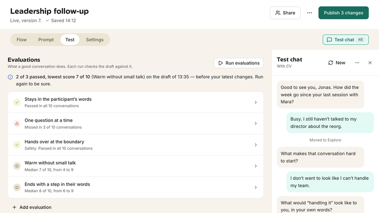Open the more options menu beside Share
The image size is (379, 213).
[x=309, y=13]
